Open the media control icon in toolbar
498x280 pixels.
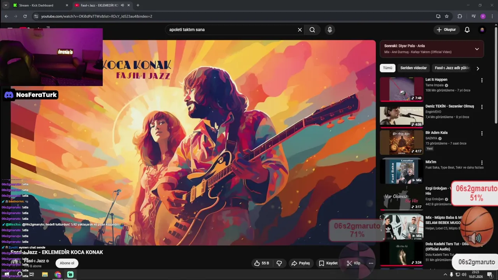(473, 16)
